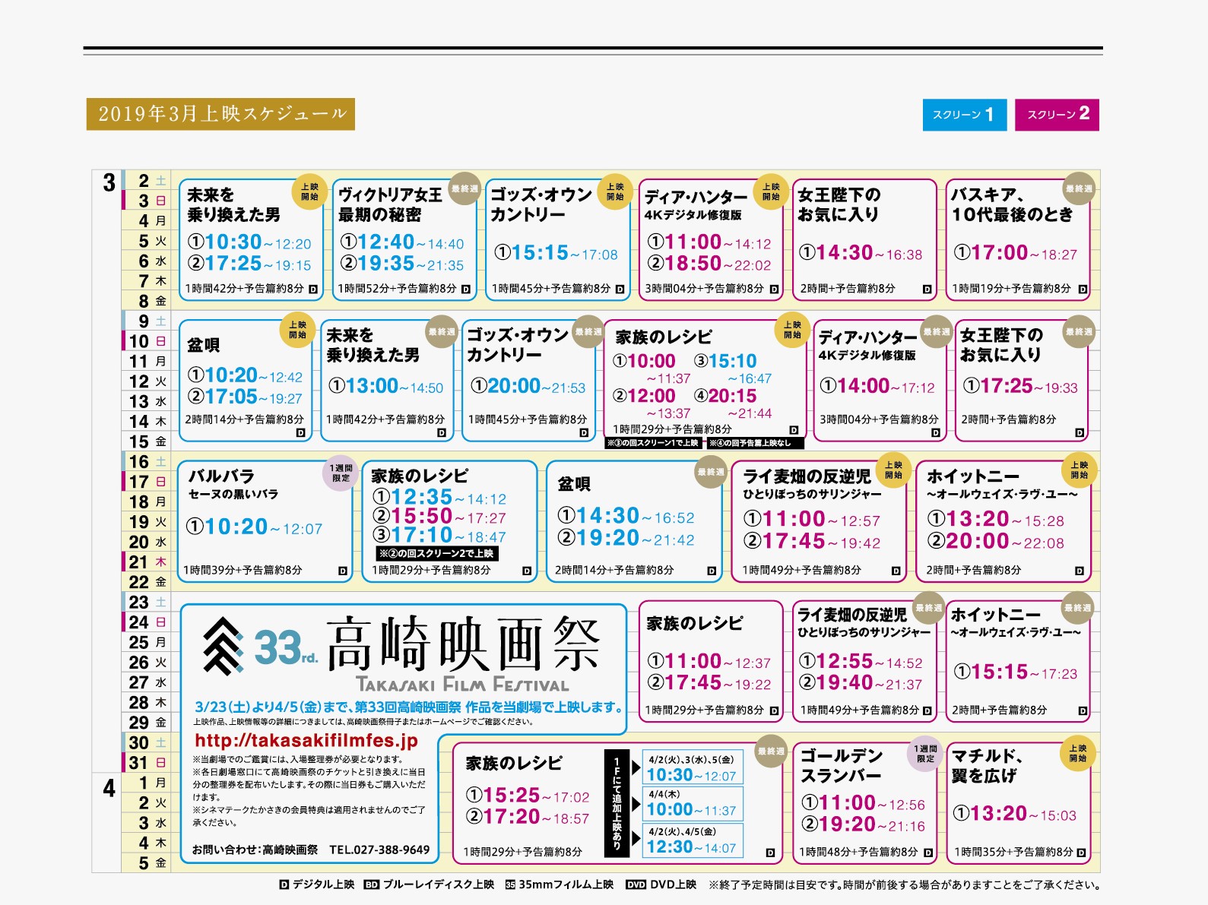The height and width of the screenshot is (905, 1208).
Task: Click the magenta スクリーン2 legend box
Action: [x=1057, y=115]
